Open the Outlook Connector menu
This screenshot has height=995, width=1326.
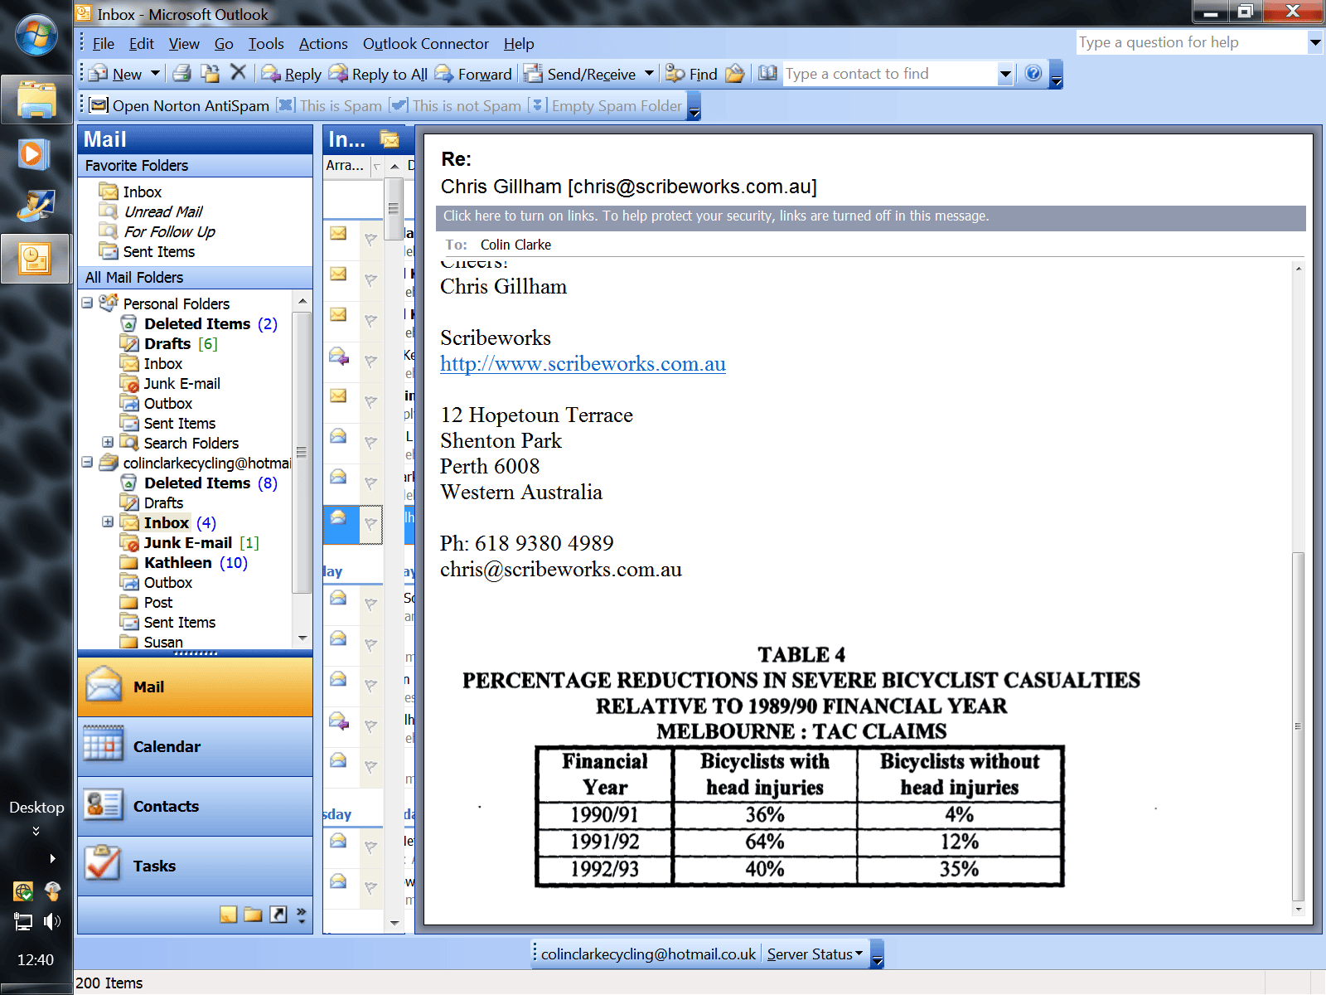[425, 44]
